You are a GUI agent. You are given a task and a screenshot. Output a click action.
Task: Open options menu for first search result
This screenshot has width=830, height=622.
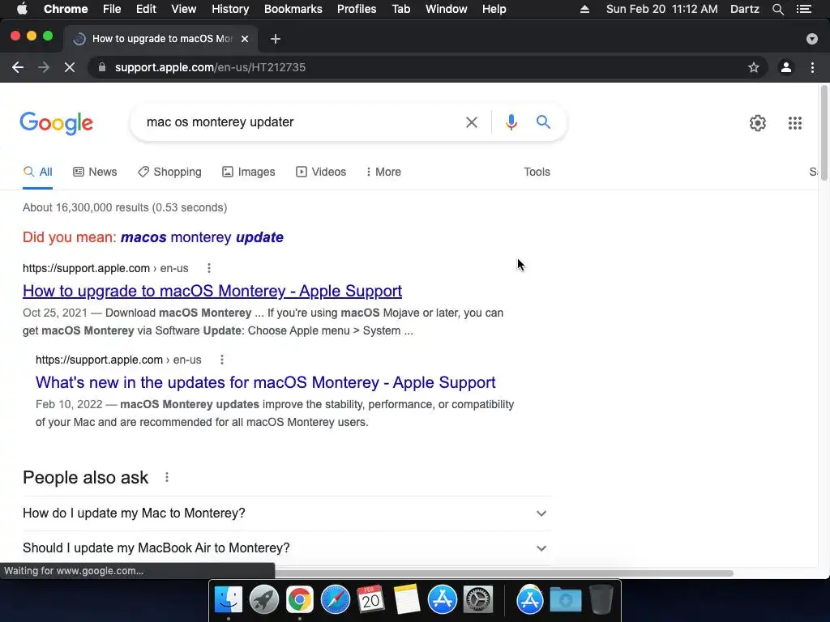209,268
